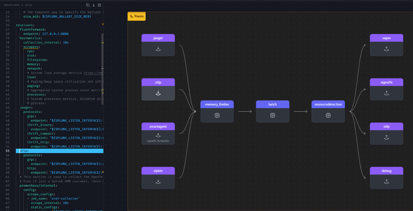Open the resourcedetection processor node

328,111
